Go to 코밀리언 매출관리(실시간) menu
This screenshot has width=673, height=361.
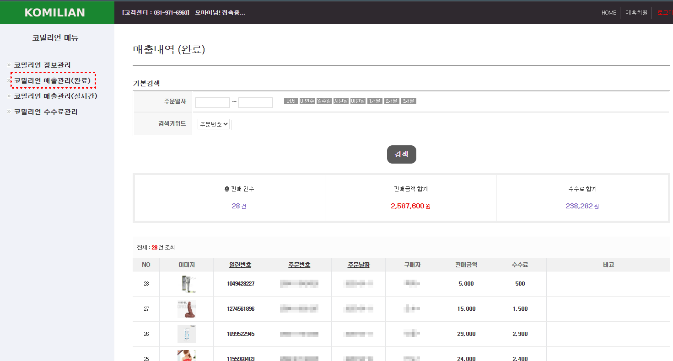coord(55,96)
